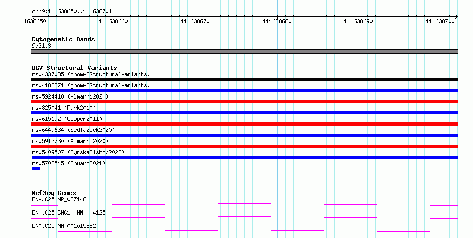Open the nsv5409507 ByrskaBishop2022 label

78,152
